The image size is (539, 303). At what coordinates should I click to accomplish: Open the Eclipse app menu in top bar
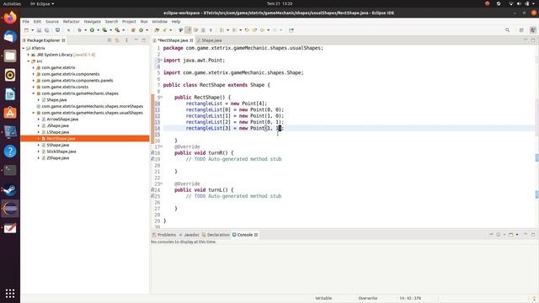pyautogui.click(x=42, y=3)
